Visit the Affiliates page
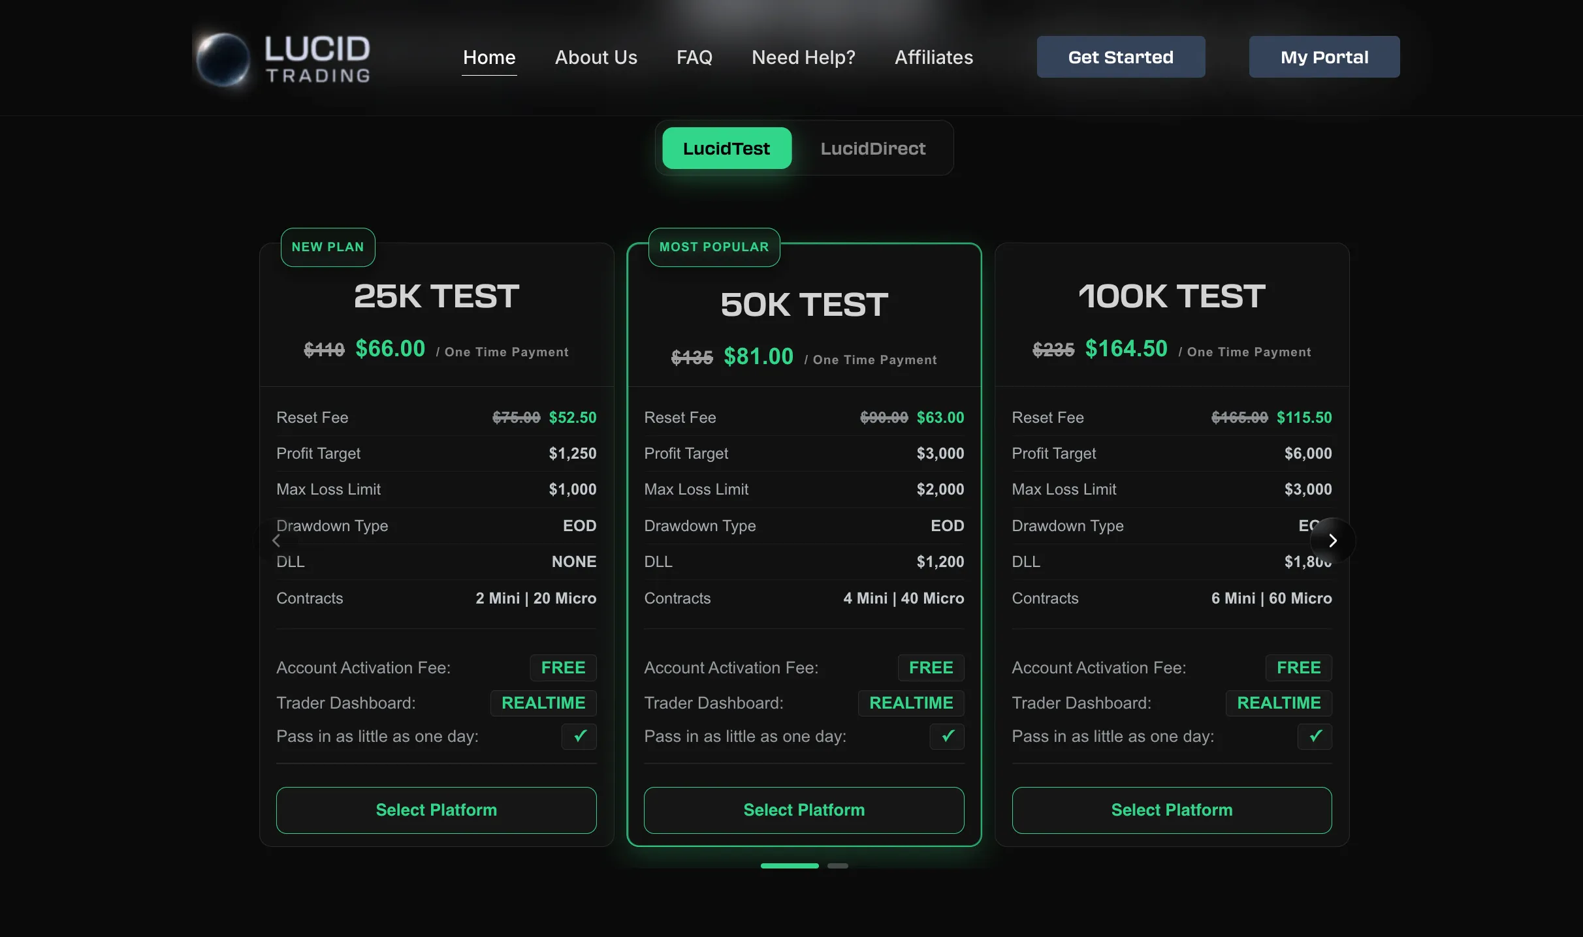This screenshot has height=937, width=1583. click(933, 57)
